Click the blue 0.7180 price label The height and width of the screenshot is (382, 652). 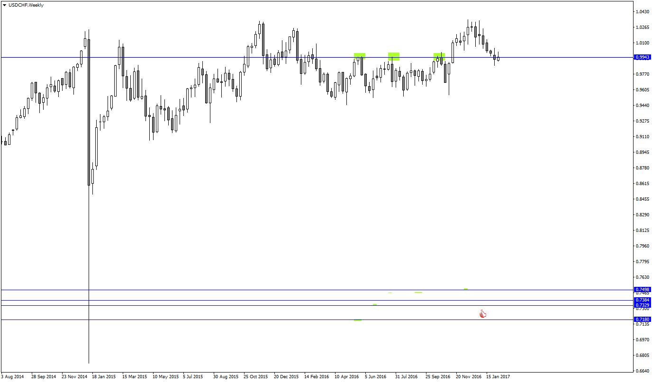pyautogui.click(x=642, y=320)
